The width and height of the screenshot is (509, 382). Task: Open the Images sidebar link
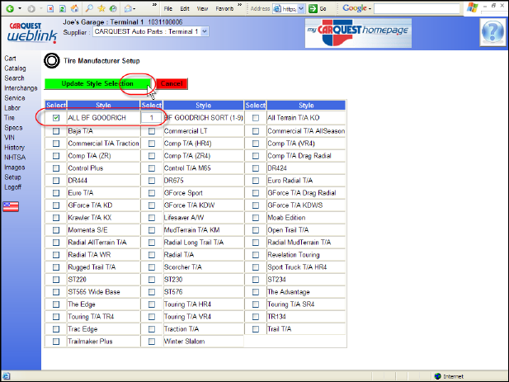(x=15, y=167)
